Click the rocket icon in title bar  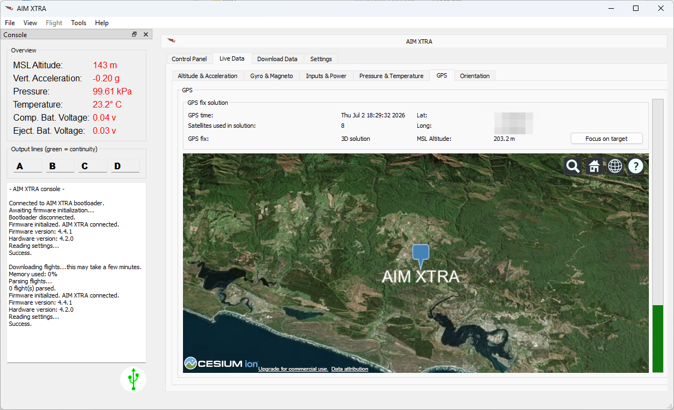point(9,8)
